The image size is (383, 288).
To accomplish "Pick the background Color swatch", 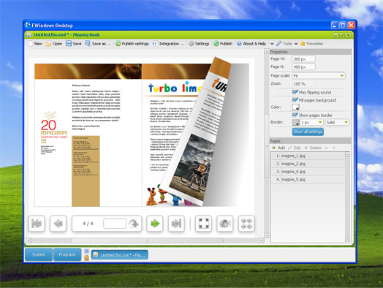I will tap(296, 107).
